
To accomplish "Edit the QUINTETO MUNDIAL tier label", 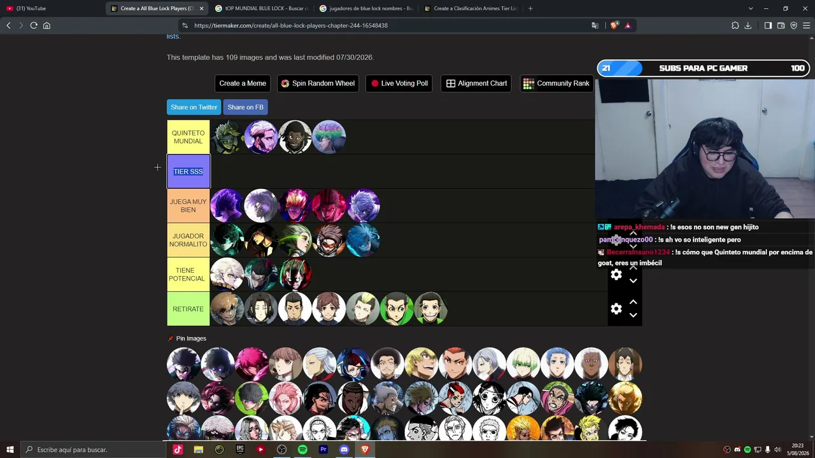I will [x=188, y=137].
